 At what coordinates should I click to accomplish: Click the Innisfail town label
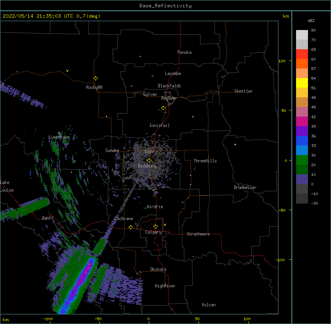[x=159, y=125]
